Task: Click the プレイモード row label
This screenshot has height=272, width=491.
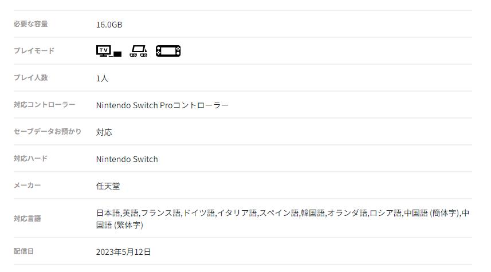Action: (34, 51)
